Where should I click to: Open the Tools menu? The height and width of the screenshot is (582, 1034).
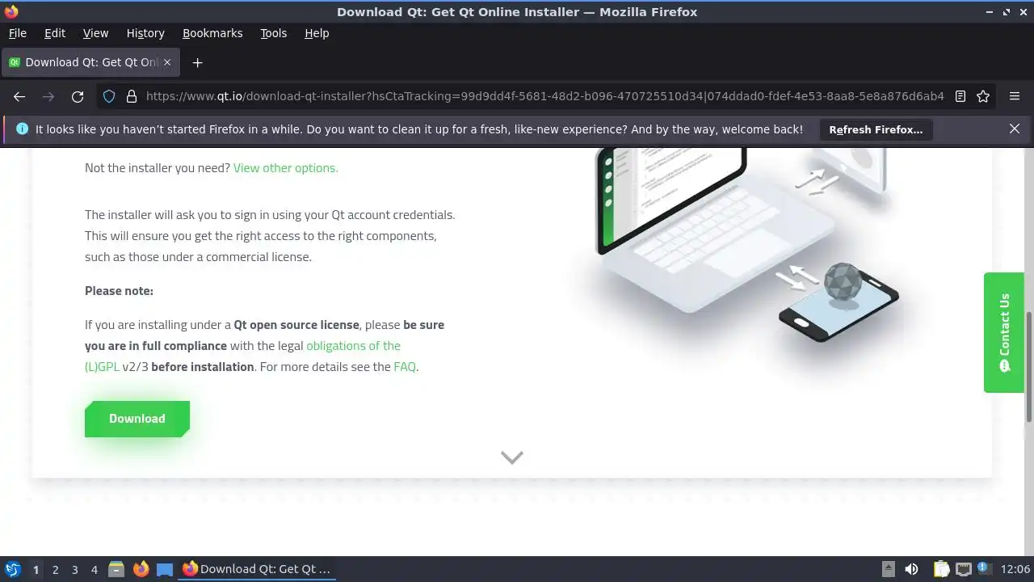[x=273, y=33]
